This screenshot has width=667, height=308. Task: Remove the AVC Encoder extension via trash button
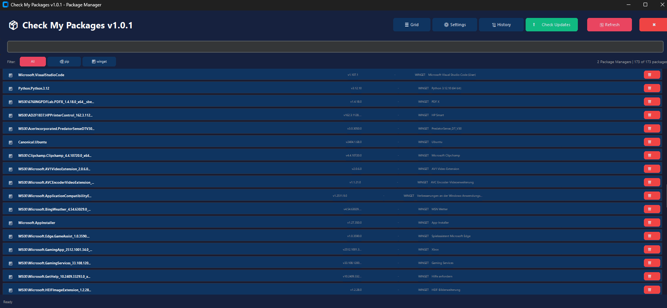tap(652, 182)
